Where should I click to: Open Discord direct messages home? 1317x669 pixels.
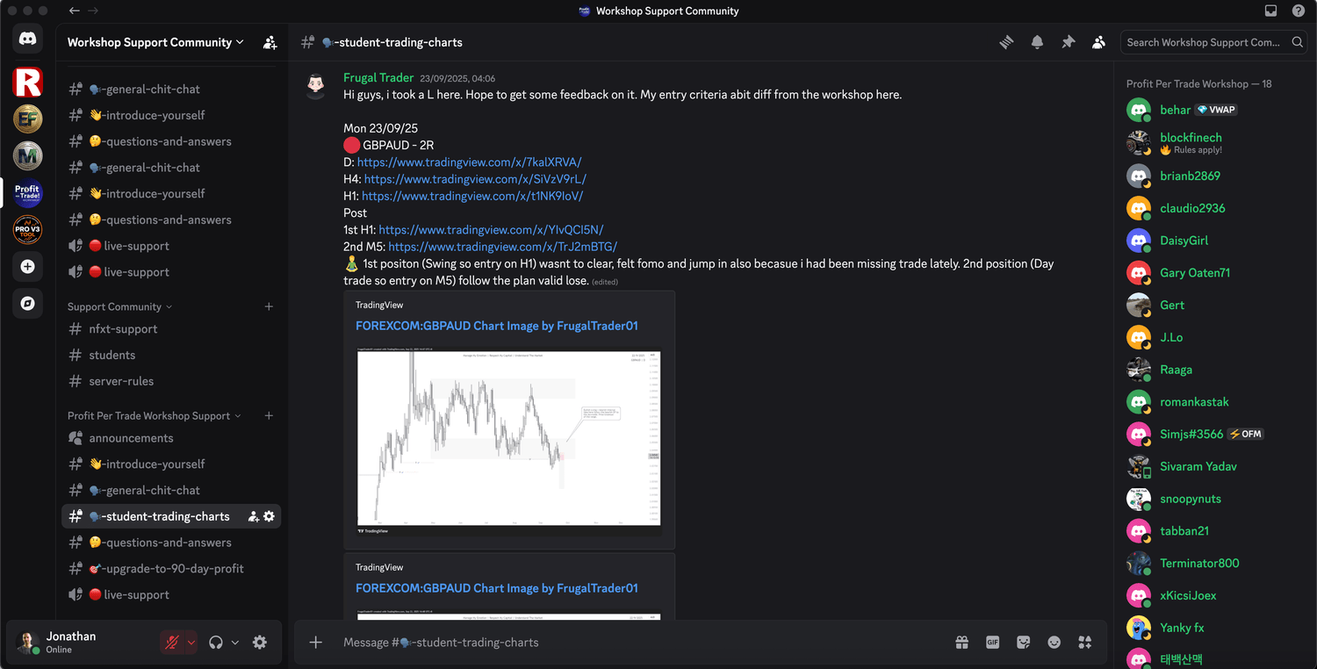pos(27,39)
